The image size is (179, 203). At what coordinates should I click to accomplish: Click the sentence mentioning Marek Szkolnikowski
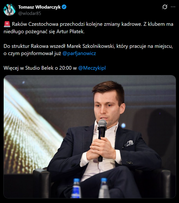(x=88, y=50)
